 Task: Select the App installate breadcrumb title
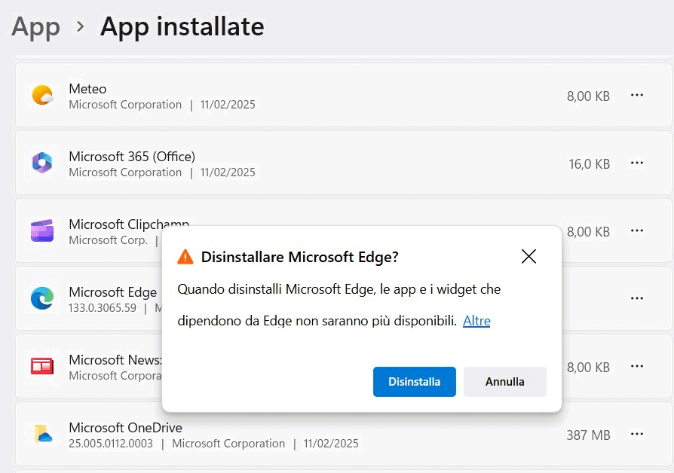coord(182,27)
